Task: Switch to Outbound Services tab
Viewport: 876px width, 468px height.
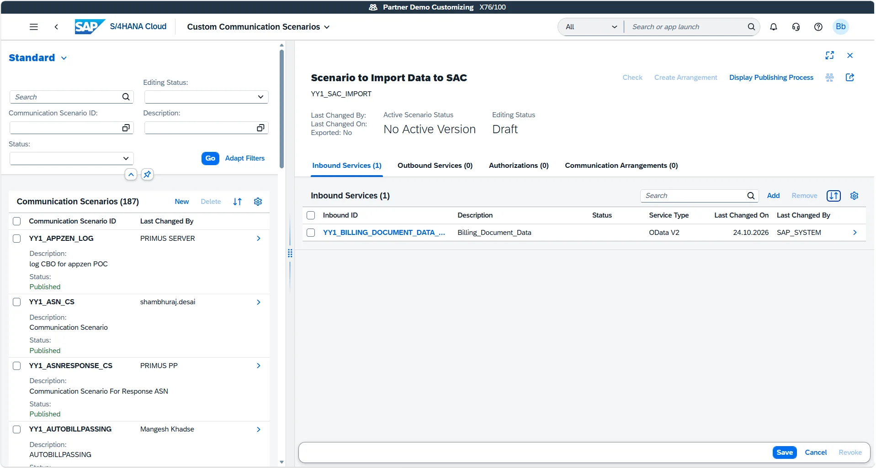Action: click(435, 166)
